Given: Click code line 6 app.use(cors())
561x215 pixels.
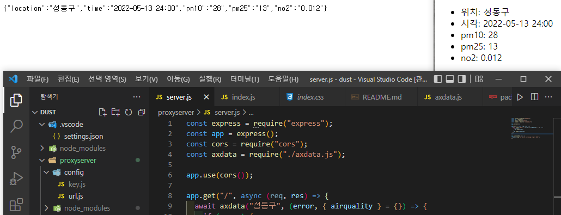Looking at the screenshot, I should (x=219, y=175).
